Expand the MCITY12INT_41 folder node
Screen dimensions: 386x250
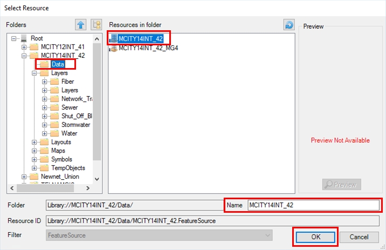24,47
